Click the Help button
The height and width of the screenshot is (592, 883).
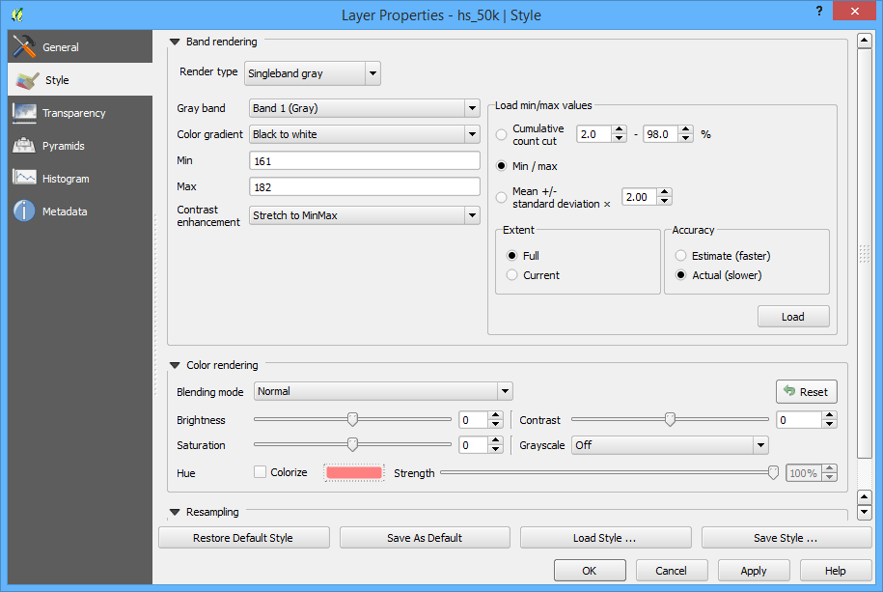tap(835, 571)
